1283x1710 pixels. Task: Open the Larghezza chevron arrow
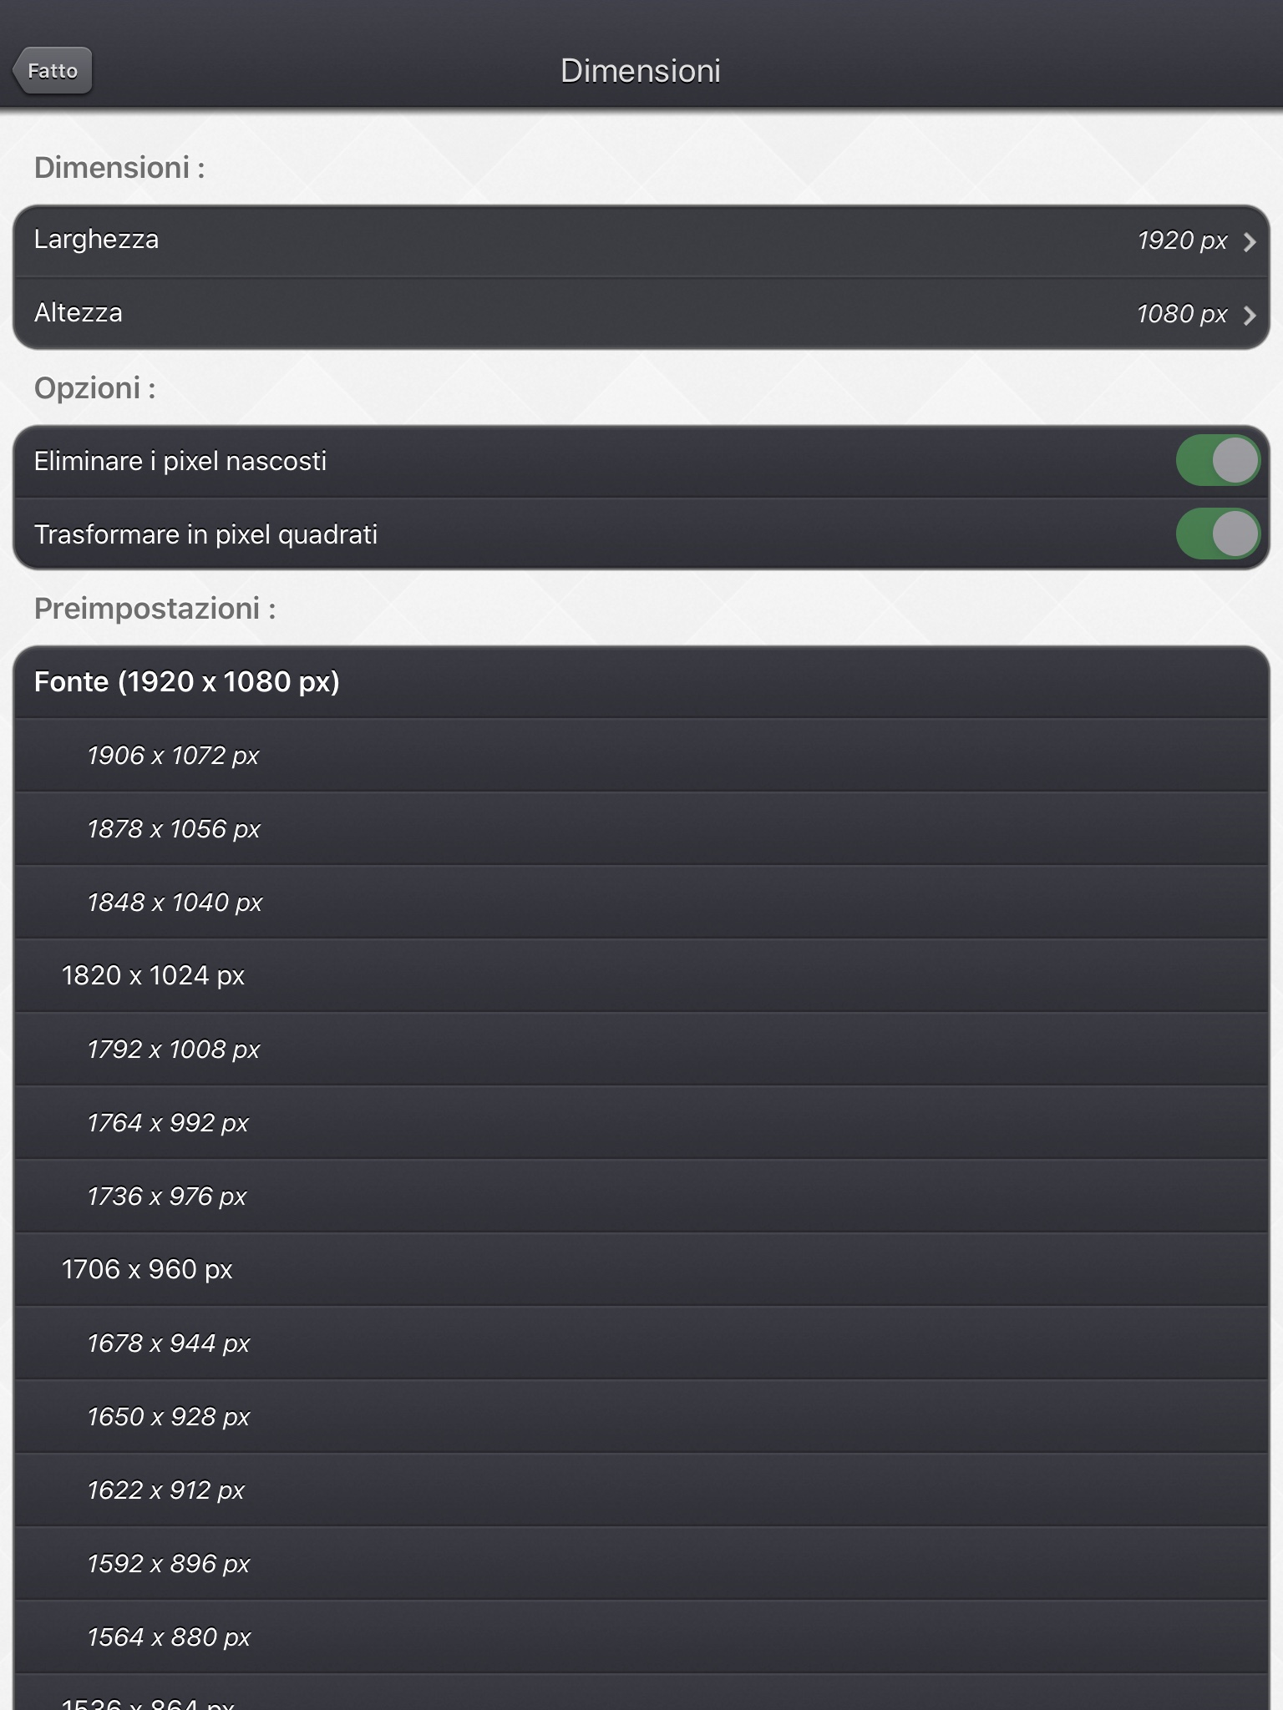pyautogui.click(x=1249, y=242)
